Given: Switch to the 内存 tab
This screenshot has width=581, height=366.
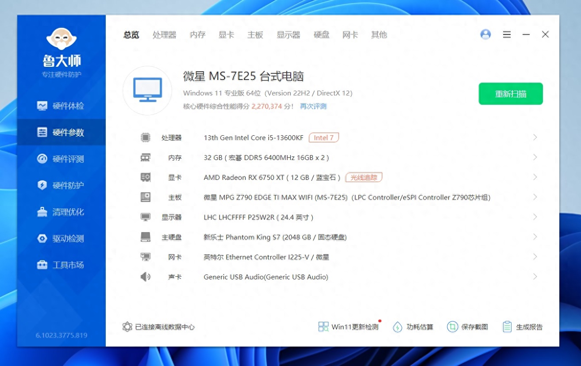Looking at the screenshot, I should [x=198, y=35].
